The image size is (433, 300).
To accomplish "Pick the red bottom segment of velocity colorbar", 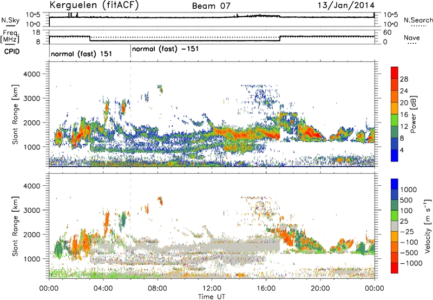I will click(x=395, y=268).
